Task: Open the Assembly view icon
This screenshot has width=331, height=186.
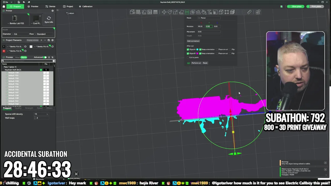Action: 258,12
